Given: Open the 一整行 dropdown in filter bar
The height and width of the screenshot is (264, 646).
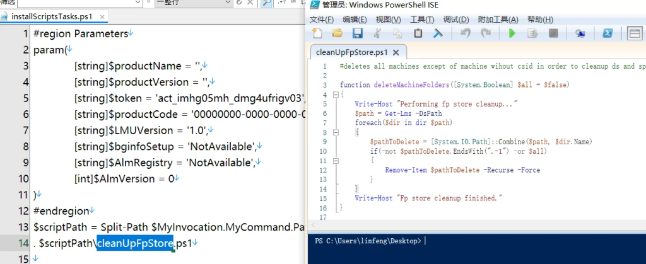Looking at the screenshot, I should tap(193, 3).
